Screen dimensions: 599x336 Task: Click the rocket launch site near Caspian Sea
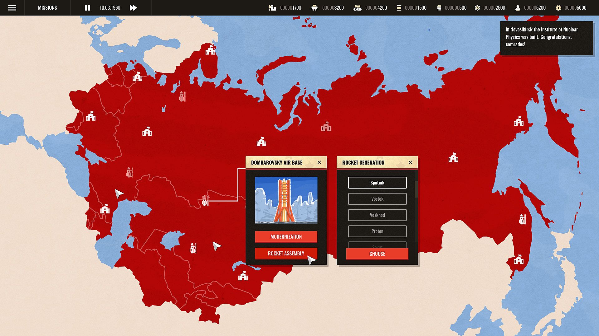[129, 172]
